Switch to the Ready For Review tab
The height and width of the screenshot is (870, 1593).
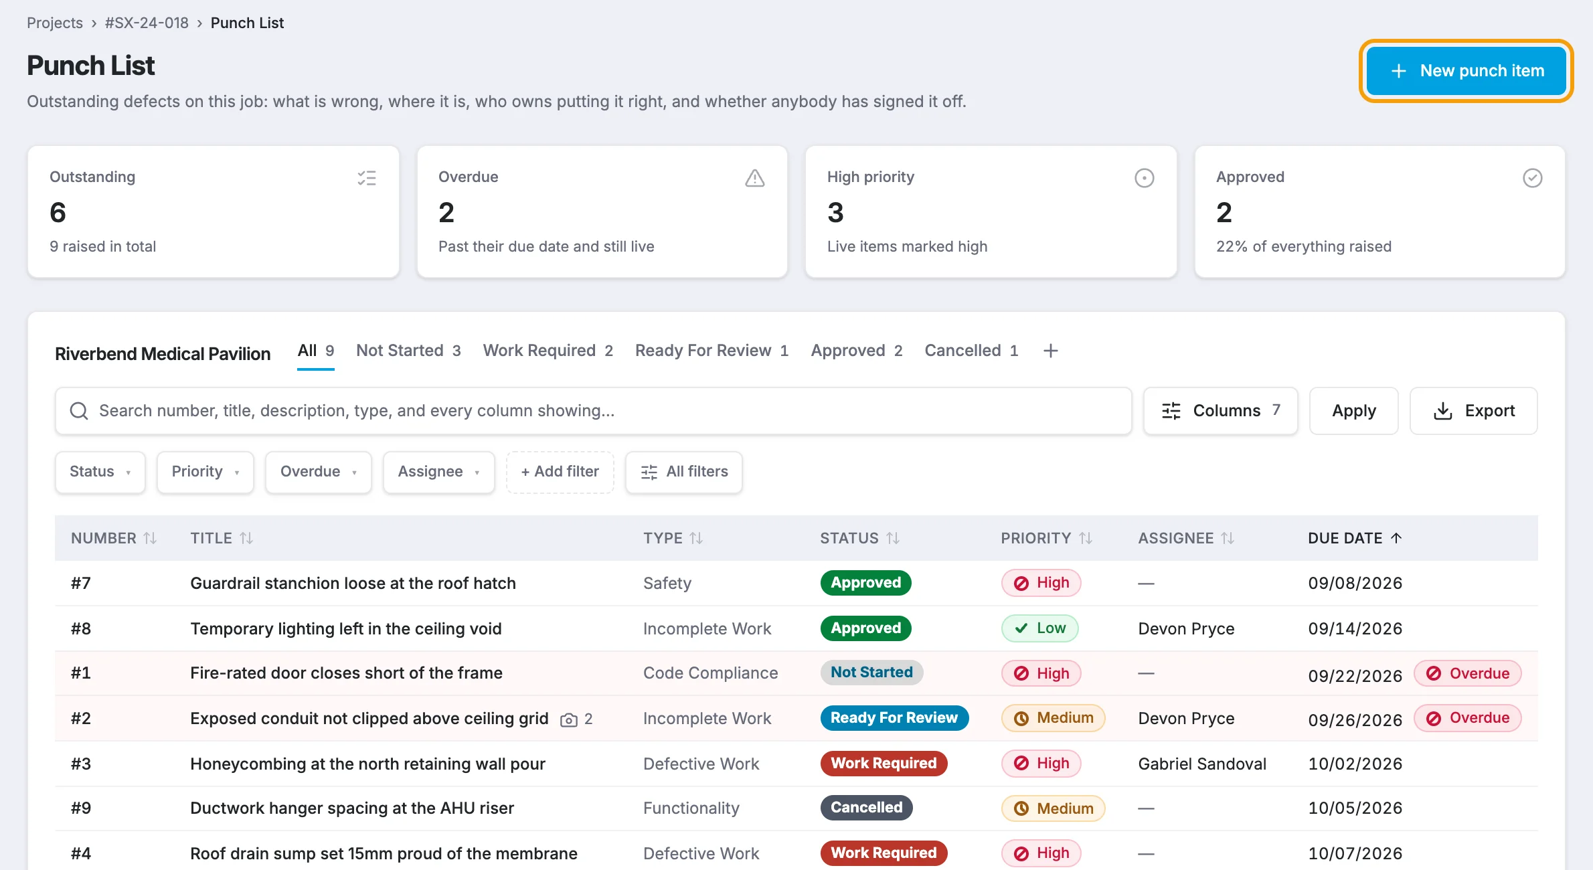(x=712, y=351)
